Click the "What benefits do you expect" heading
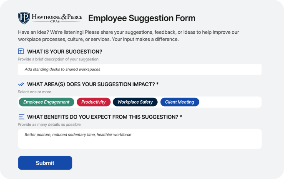284x179 pixels. point(105,117)
